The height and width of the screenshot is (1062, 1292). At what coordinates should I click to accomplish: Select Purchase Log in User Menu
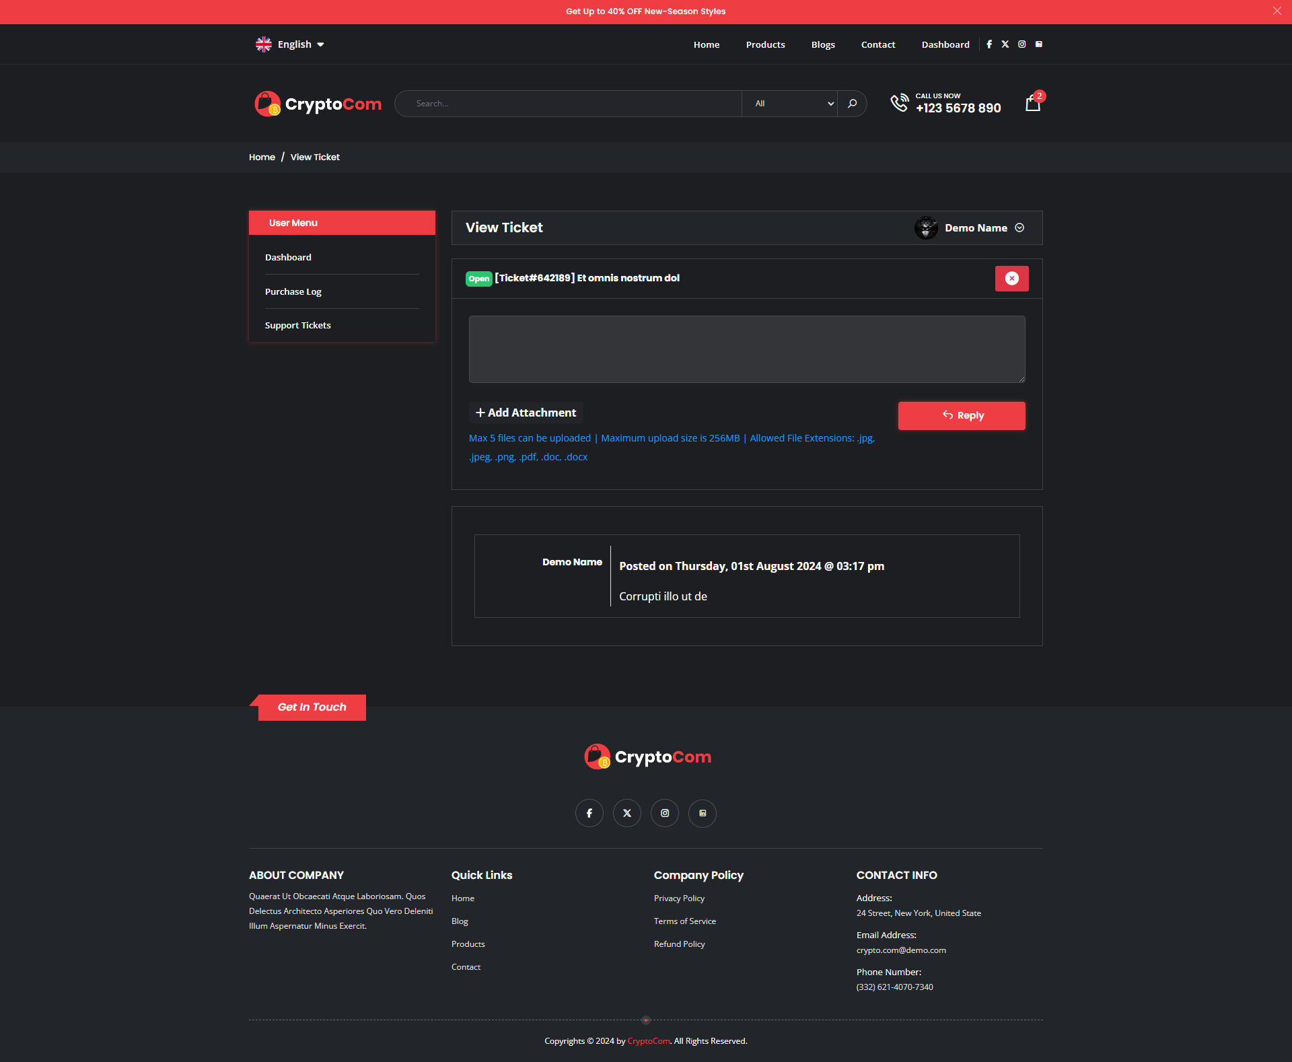click(293, 291)
